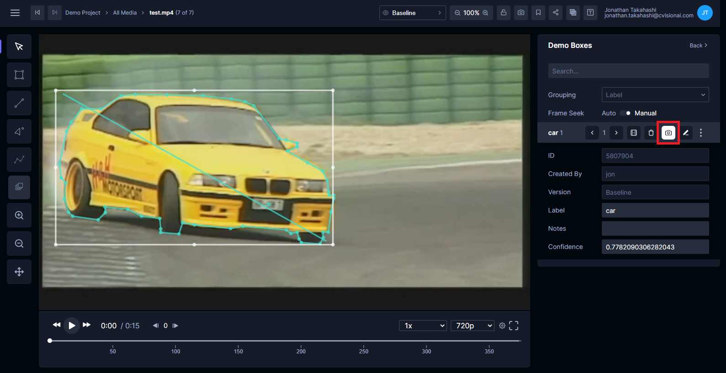Expand the 720p quality dropdown
Screen dimensions: 726x373
(x=473, y=326)
